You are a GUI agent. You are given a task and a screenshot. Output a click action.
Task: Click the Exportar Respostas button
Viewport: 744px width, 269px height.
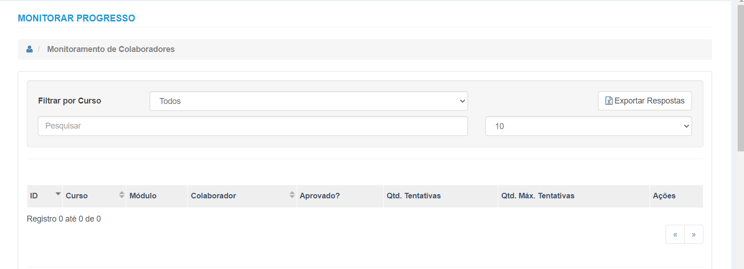(645, 101)
